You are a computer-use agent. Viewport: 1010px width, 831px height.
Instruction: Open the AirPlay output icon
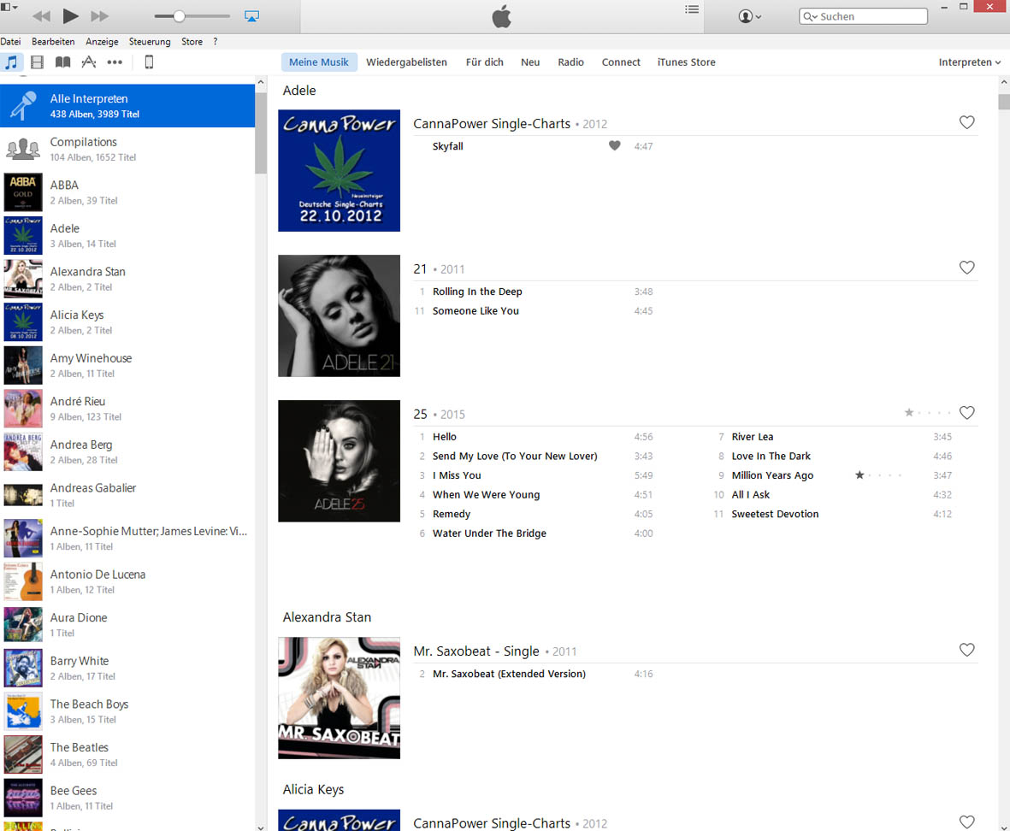pyautogui.click(x=251, y=16)
